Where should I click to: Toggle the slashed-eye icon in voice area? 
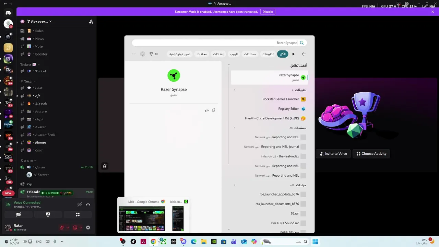[x=105, y=166]
